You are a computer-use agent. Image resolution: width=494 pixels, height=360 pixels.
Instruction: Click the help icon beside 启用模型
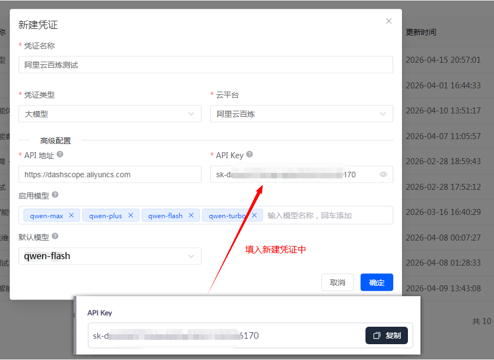coord(55,194)
